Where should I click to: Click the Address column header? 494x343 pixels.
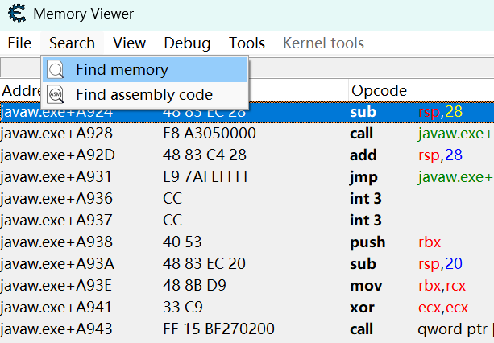click(x=20, y=90)
